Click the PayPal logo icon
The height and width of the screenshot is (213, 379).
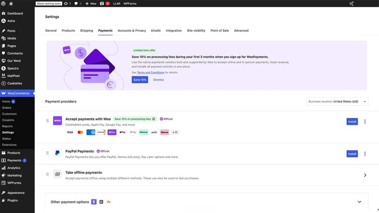57,153
